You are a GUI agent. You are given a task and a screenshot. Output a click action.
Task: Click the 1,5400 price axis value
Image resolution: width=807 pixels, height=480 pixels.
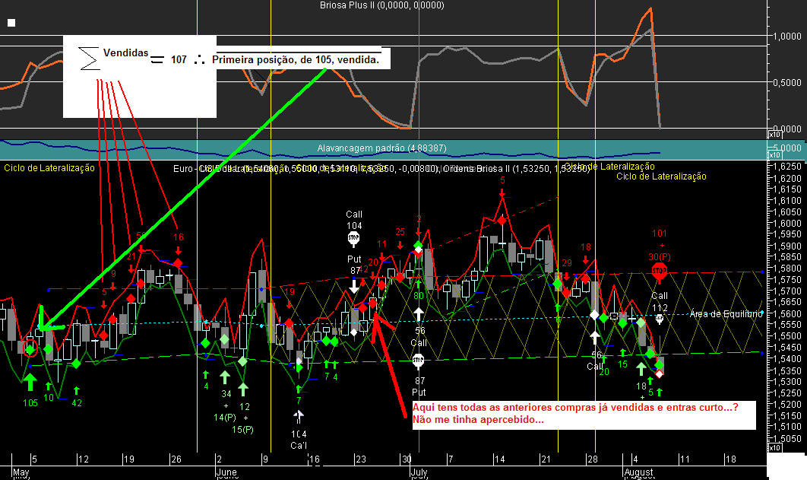click(787, 358)
